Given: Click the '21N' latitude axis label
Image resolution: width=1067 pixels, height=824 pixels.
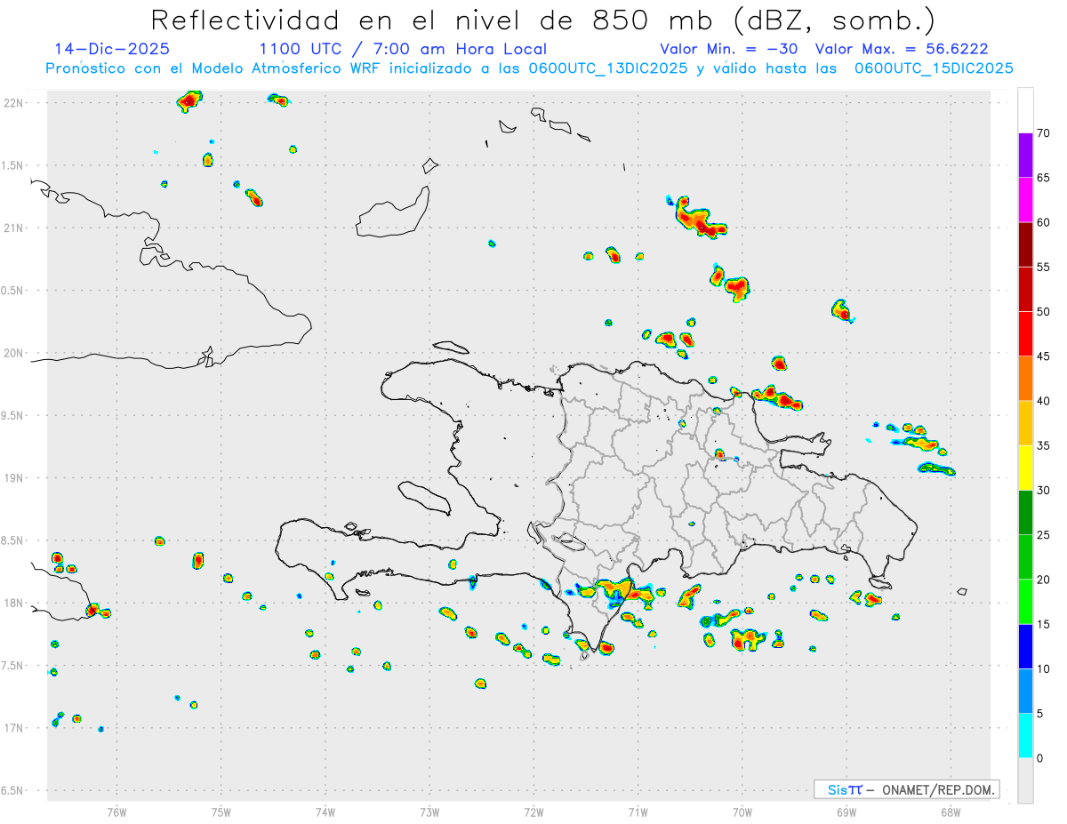Looking at the screenshot, I should tap(13, 228).
